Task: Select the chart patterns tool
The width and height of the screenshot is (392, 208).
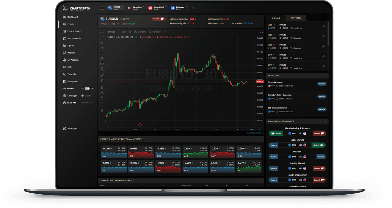Action: 102,58
